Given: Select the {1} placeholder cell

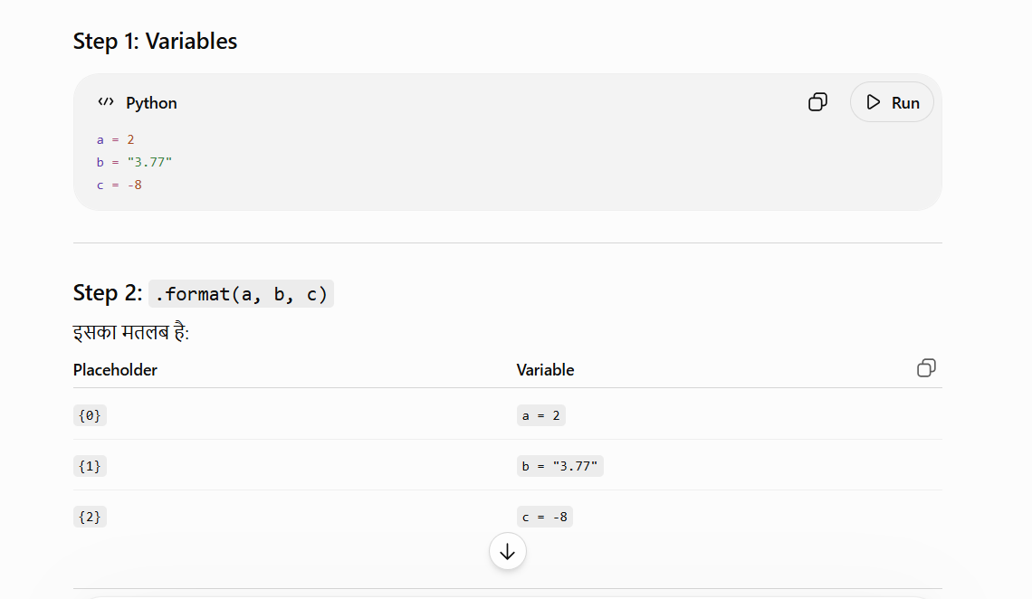Looking at the screenshot, I should click(90, 466).
